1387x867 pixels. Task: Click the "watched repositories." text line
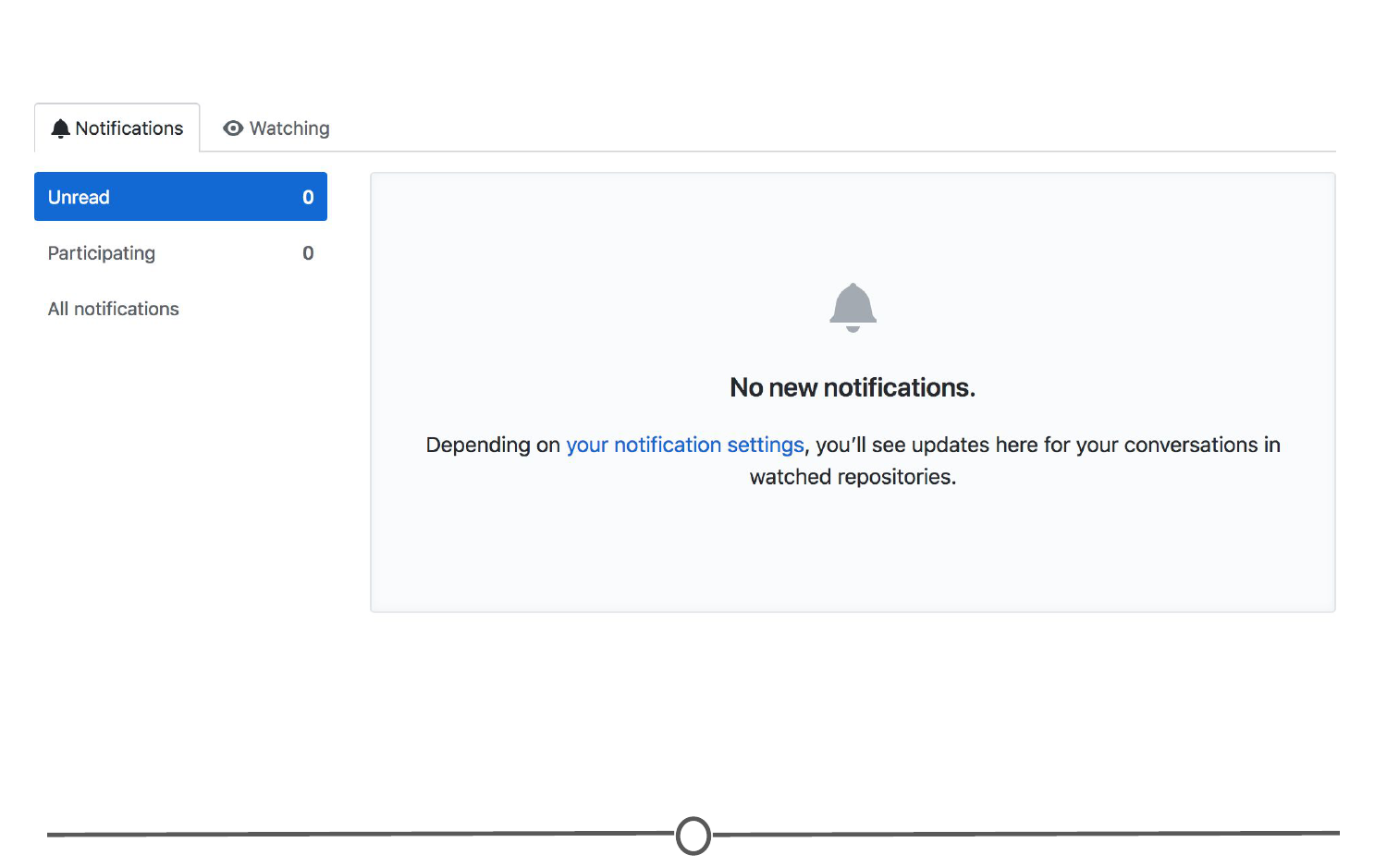[x=853, y=477]
